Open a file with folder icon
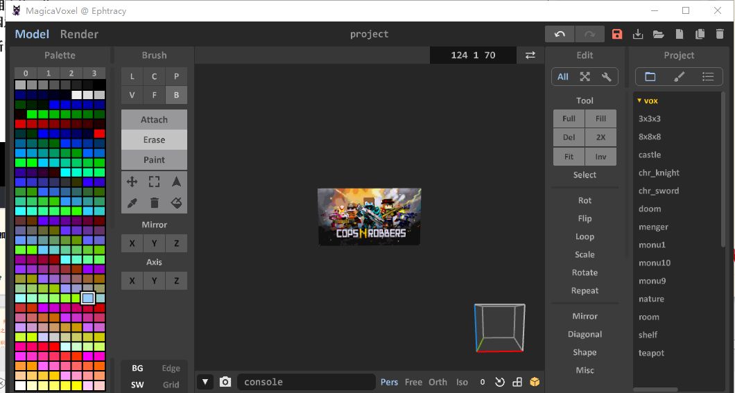Screen dimensions: 735x393 (658, 34)
